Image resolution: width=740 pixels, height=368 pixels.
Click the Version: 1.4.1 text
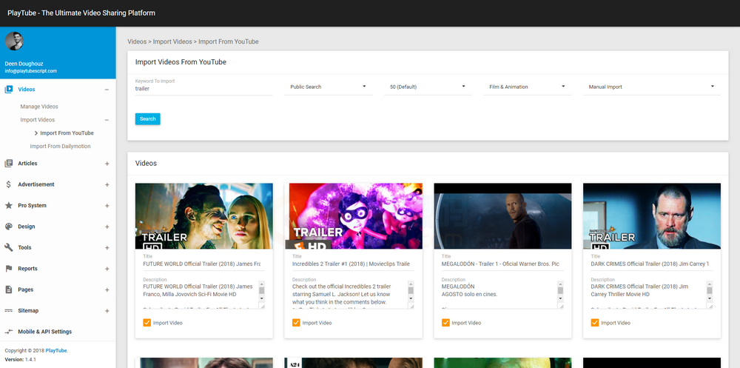pyautogui.click(x=20, y=360)
